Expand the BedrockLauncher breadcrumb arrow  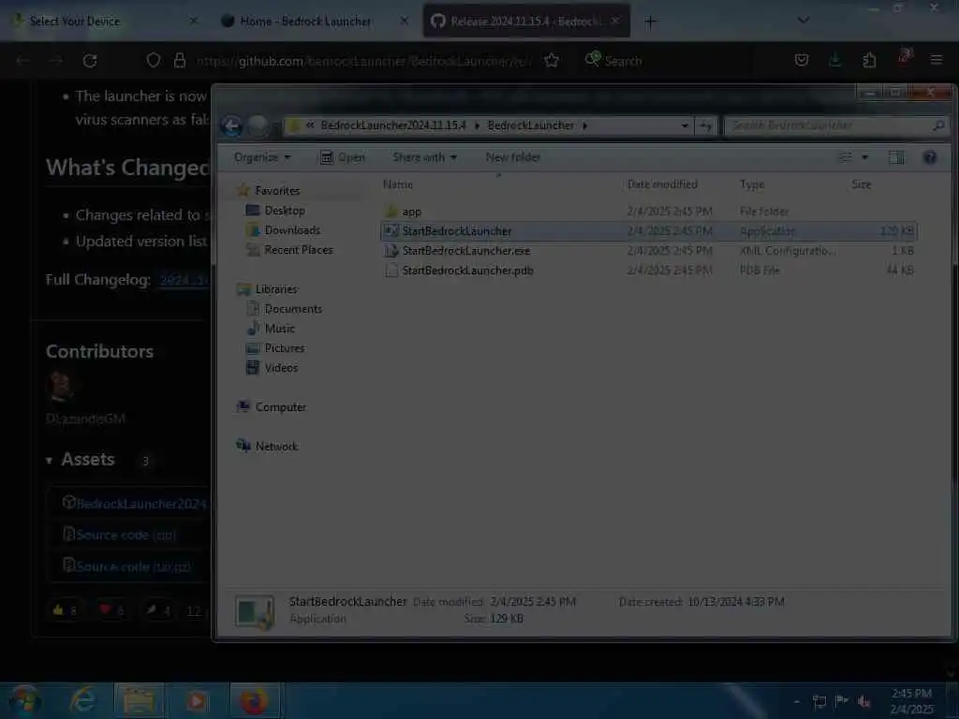coord(584,126)
